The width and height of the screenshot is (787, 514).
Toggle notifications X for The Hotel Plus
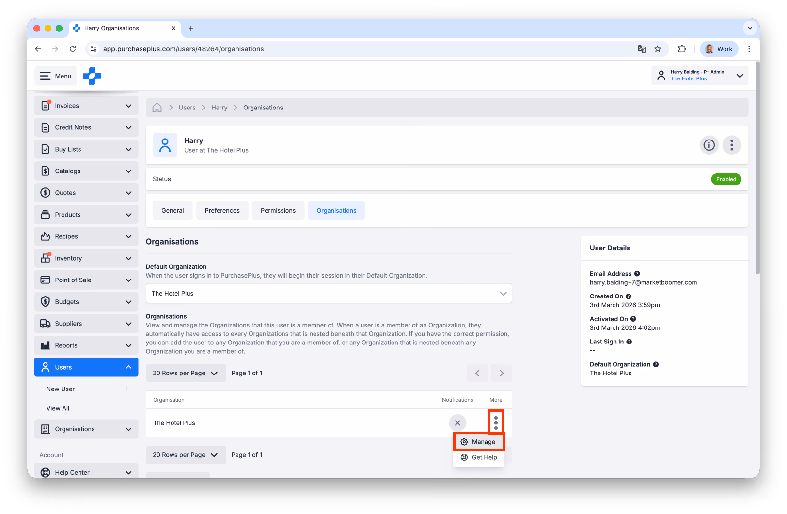[457, 423]
